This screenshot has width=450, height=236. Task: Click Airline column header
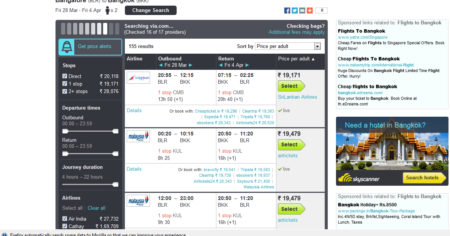135,59
